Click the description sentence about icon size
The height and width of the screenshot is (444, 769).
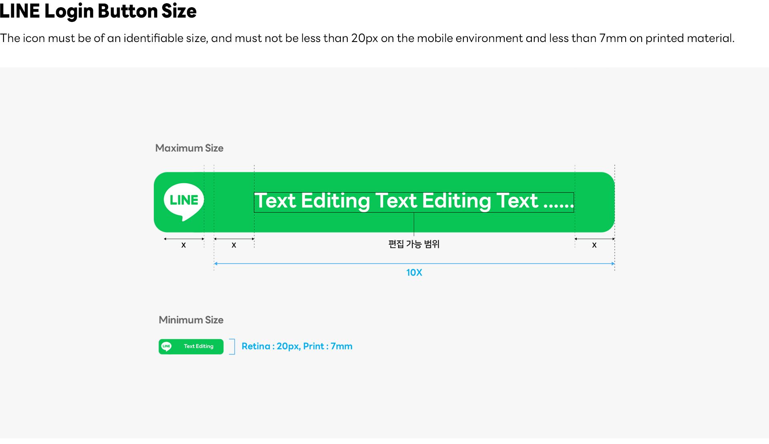click(367, 38)
